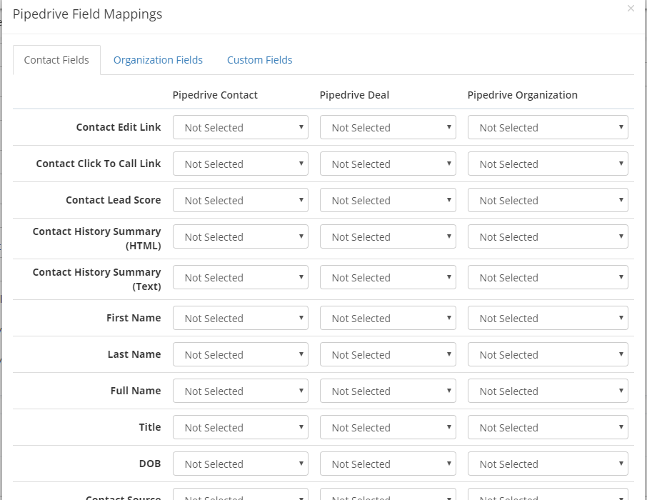
Task: Open Pipedrive Contact dropdown for Contact Click To Call Link
Action: [x=241, y=164]
